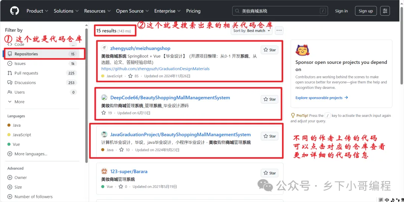Expand the Enterprise menu

pos(168,11)
